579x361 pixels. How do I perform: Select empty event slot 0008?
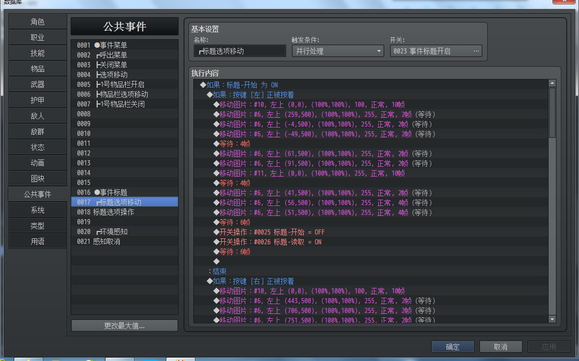[x=125, y=114]
